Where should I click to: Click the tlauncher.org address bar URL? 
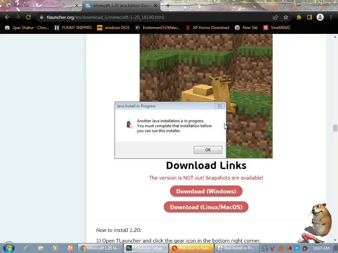click(x=105, y=17)
